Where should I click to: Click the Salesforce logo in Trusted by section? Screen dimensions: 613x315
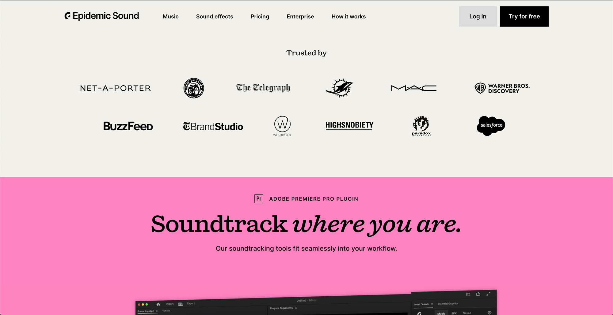490,125
